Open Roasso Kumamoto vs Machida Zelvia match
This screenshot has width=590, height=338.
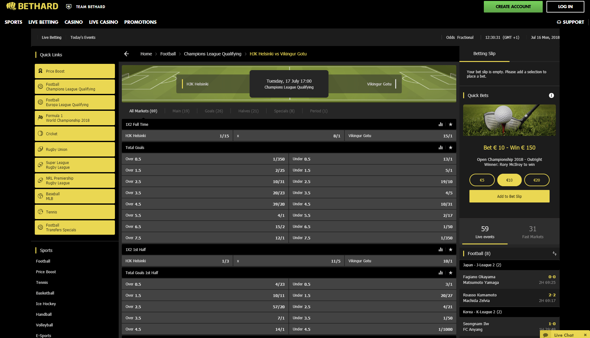(x=509, y=298)
